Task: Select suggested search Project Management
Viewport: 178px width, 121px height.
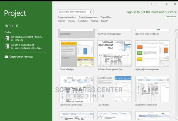Action: pos(88,17)
